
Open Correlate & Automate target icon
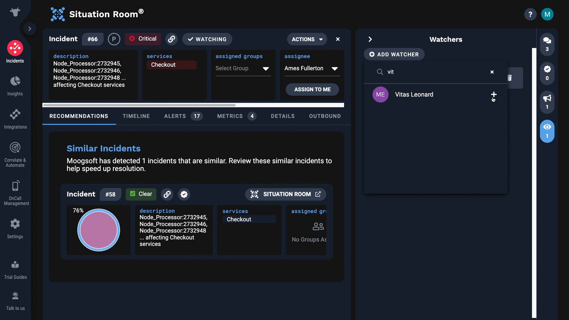(x=15, y=147)
